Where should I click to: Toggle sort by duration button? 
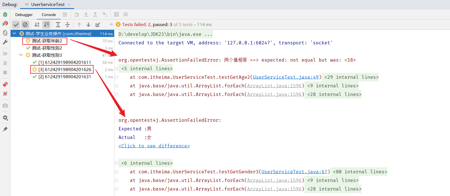[x=46, y=25]
